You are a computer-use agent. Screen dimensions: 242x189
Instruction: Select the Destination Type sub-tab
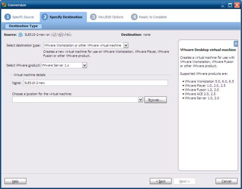click(x=23, y=26)
